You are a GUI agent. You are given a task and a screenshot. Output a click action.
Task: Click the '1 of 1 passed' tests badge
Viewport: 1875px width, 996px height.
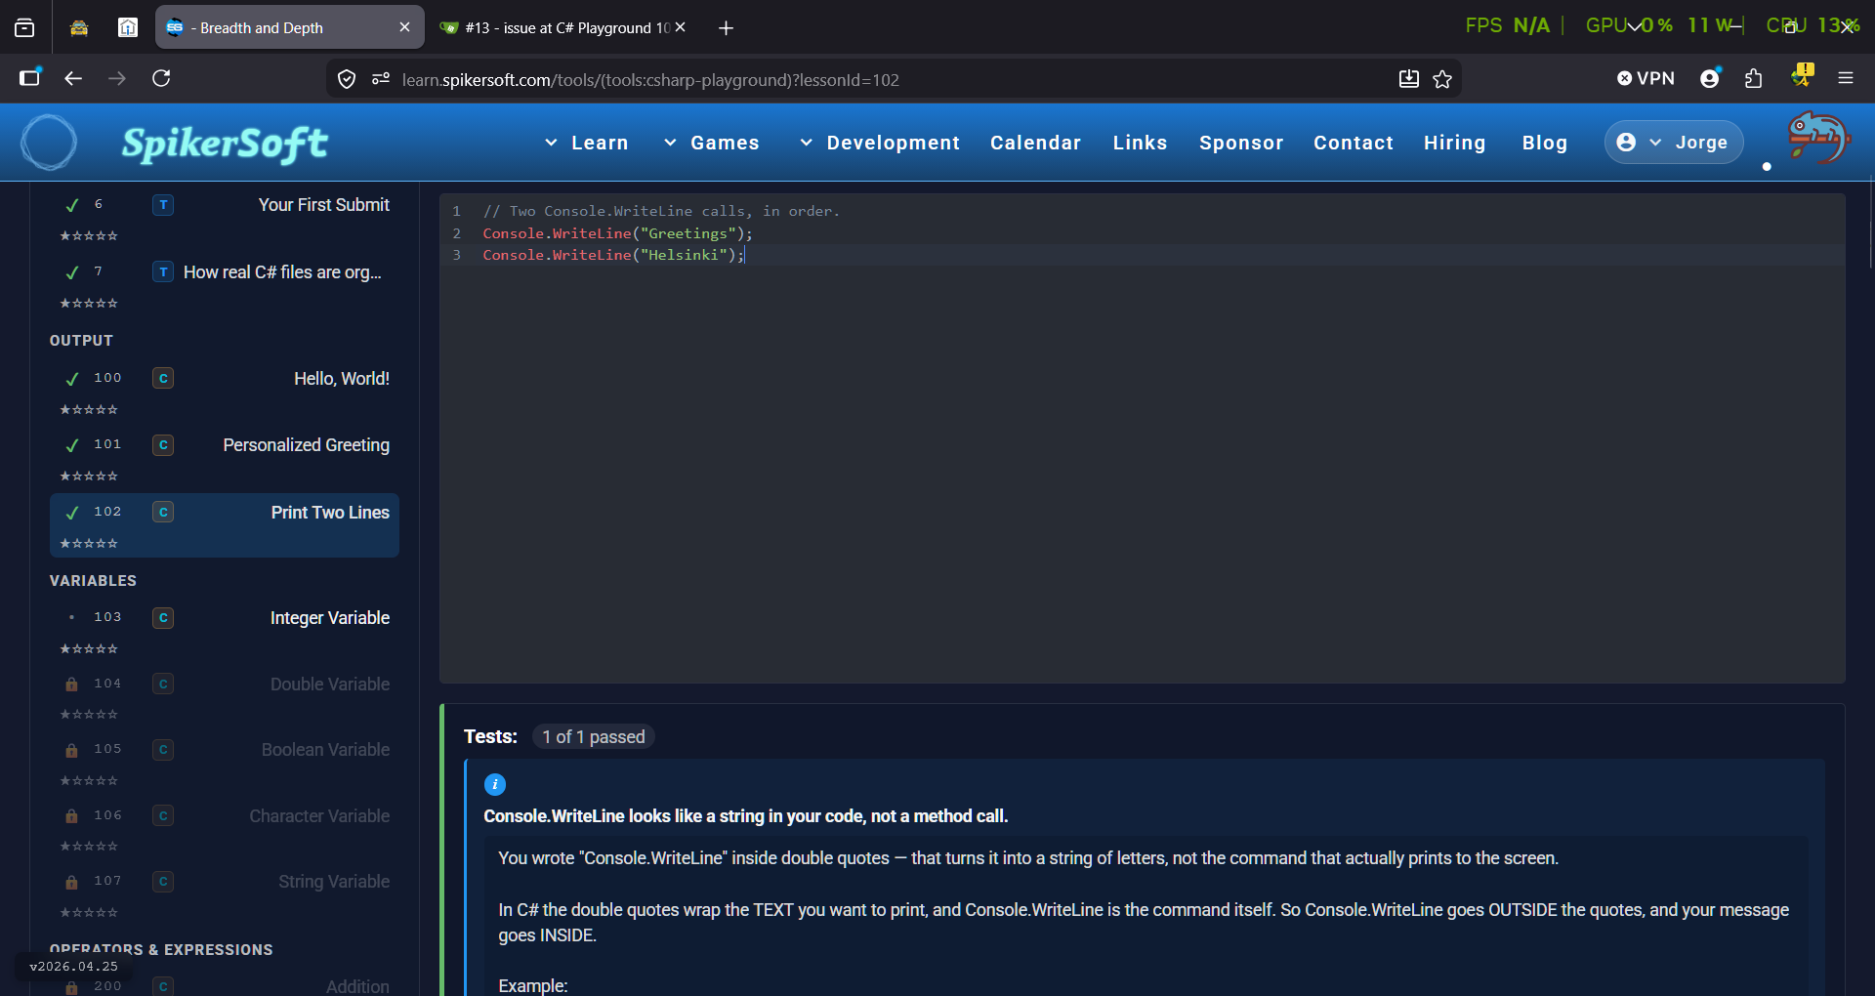click(x=594, y=737)
